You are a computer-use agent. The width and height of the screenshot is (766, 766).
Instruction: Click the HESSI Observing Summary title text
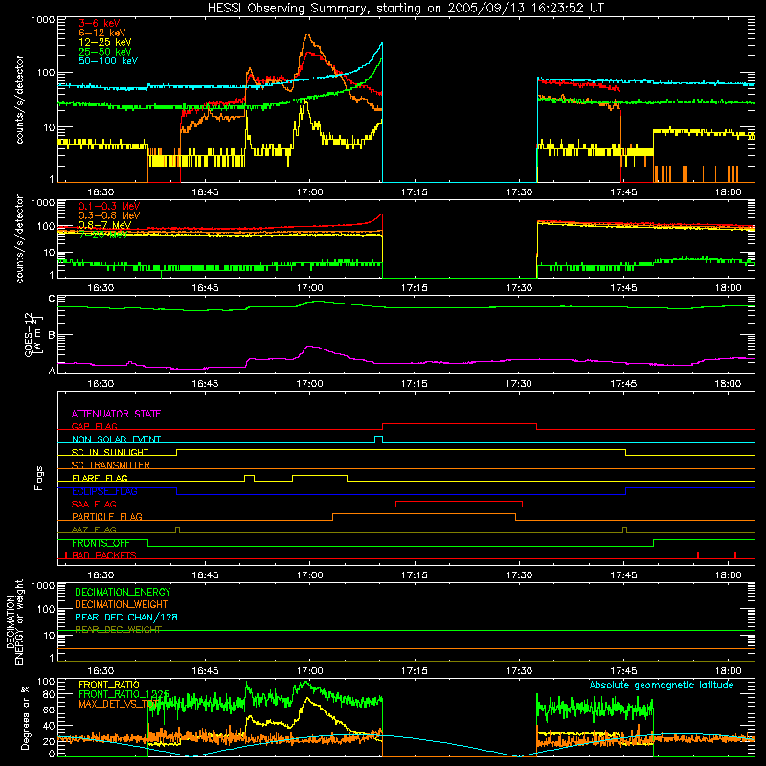405,9
